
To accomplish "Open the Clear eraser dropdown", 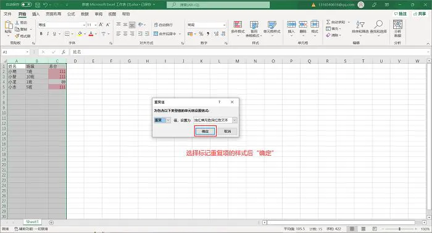I will [333, 35].
